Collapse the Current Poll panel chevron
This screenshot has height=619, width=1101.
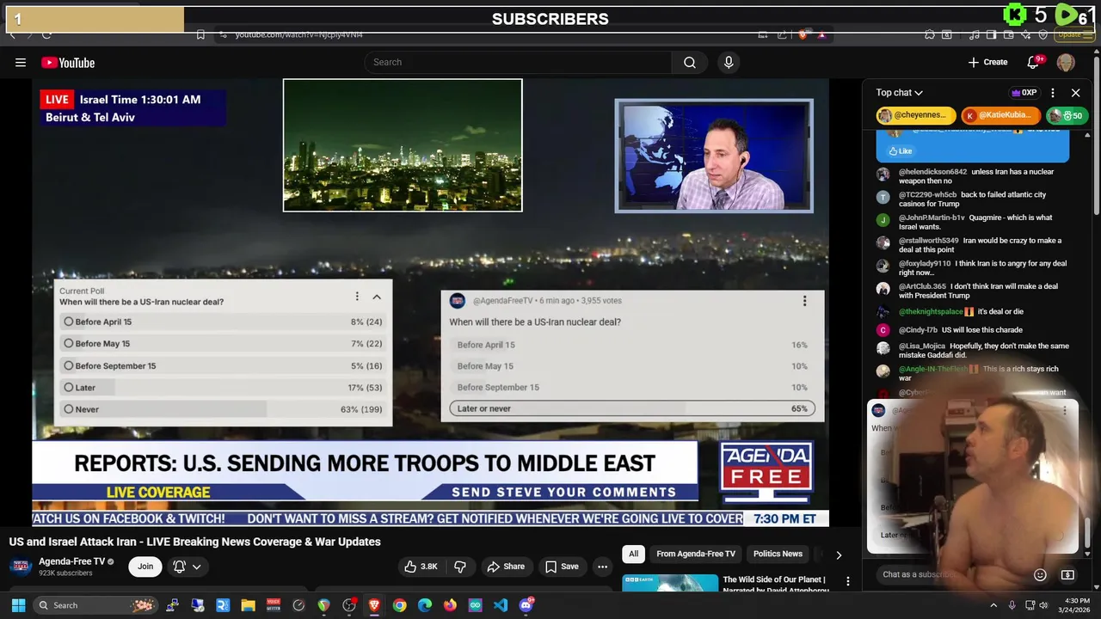coord(377,297)
